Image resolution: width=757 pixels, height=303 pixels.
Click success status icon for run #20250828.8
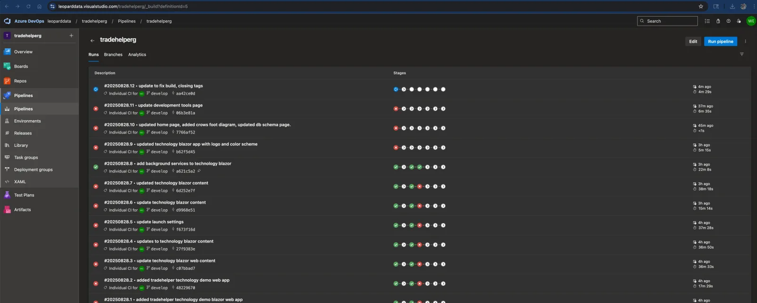[96, 167]
